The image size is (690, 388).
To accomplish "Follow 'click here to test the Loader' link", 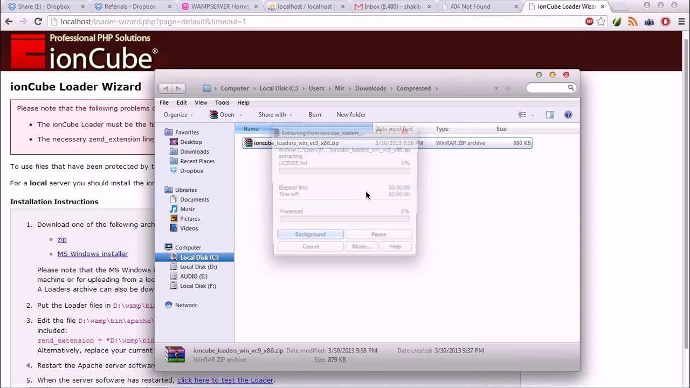I will 225,380.
